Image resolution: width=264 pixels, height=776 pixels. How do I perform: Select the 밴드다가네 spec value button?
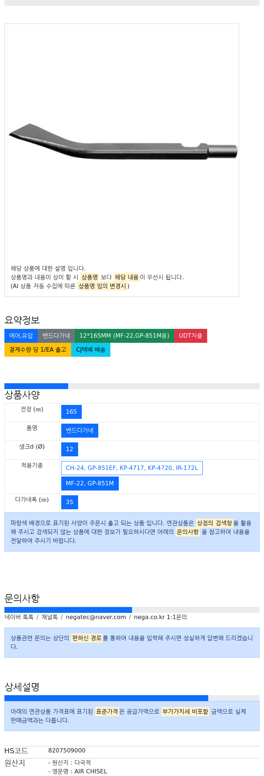pyautogui.click(x=80, y=431)
